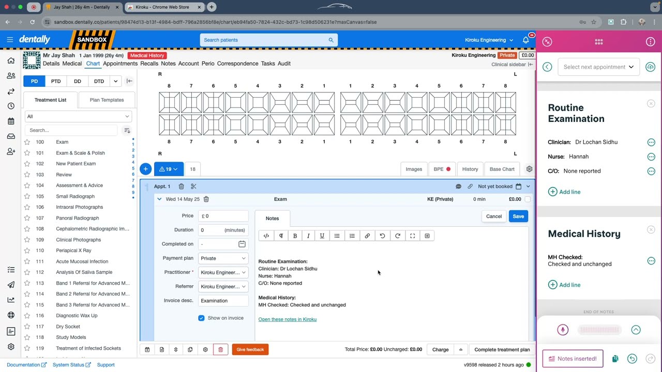Tick the Exam item checkbox
Viewport: 662px width, 372px height.
tap(528, 199)
